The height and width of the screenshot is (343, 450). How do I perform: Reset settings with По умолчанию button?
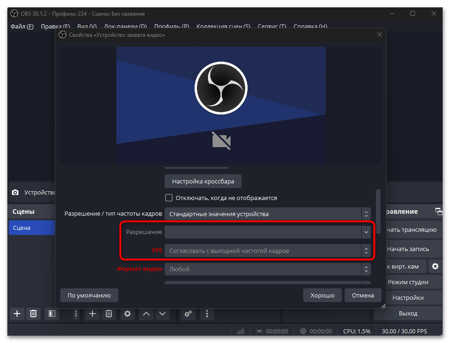(89, 295)
